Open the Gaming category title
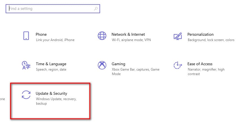Screen dimensions: 244x133 (x=118, y=64)
